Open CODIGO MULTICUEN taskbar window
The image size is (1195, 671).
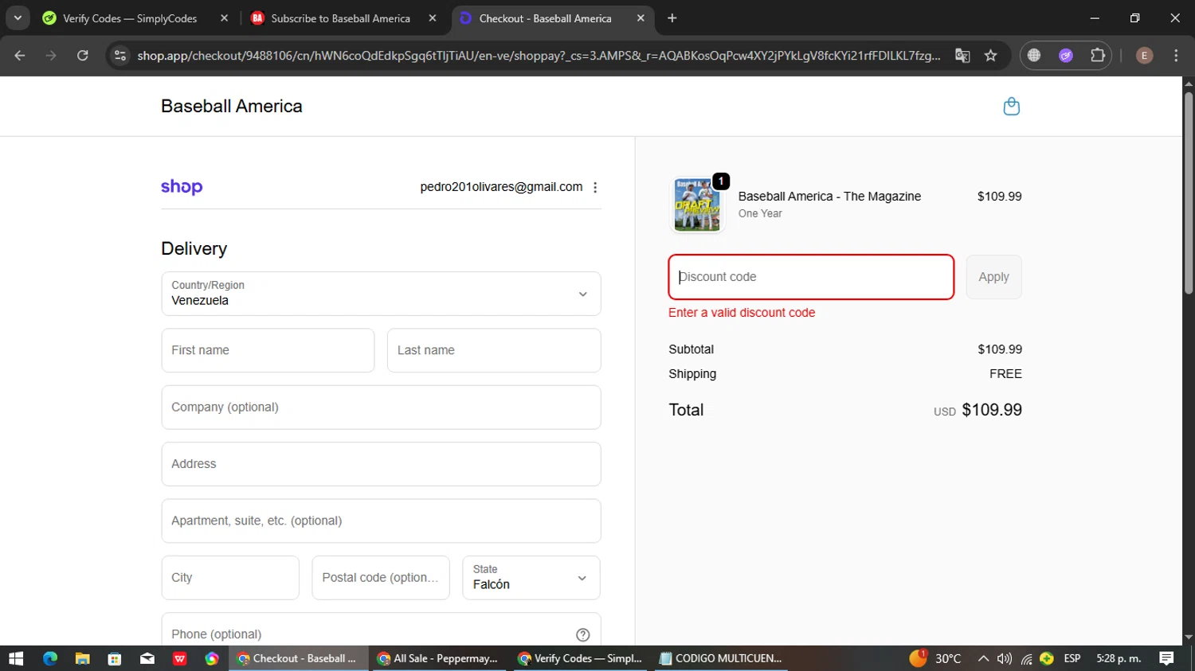(721, 658)
